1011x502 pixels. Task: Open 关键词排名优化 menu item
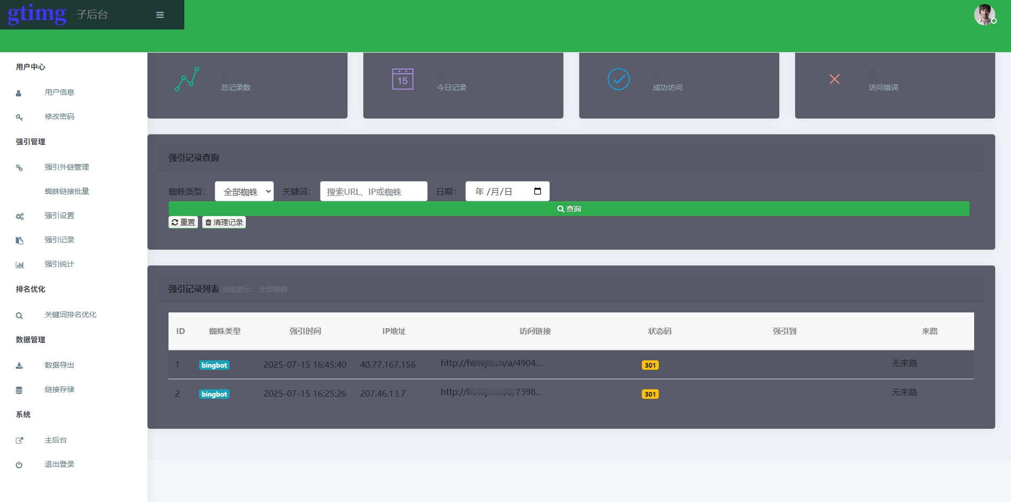coord(71,314)
